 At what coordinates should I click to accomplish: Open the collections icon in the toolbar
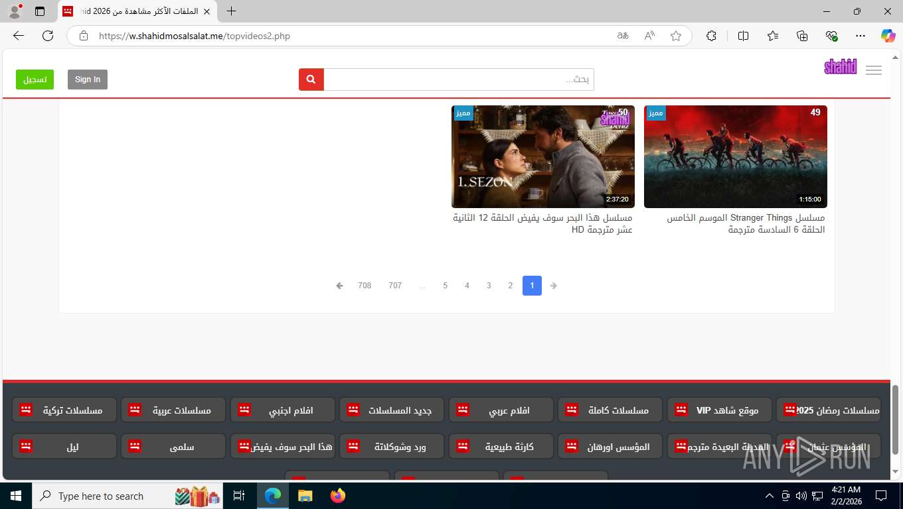pos(802,36)
